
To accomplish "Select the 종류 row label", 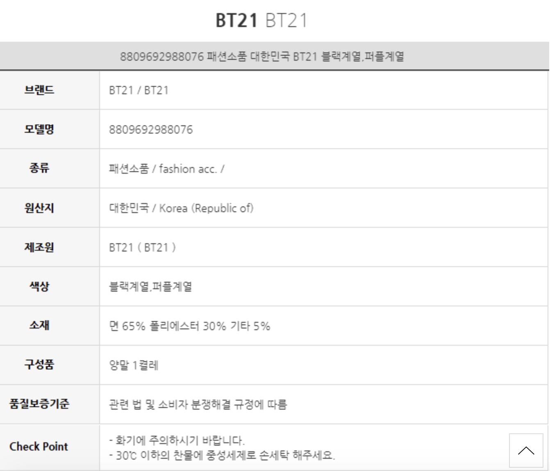I will point(39,168).
